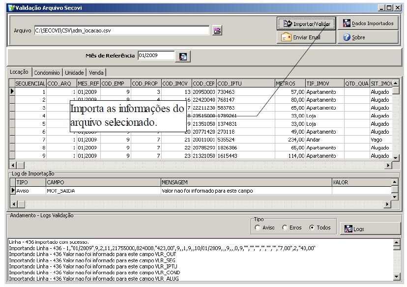407x287 pixels.
Task: Click the calendar icon next to Mês de Referência
Action: pyautogui.click(x=182, y=56)
